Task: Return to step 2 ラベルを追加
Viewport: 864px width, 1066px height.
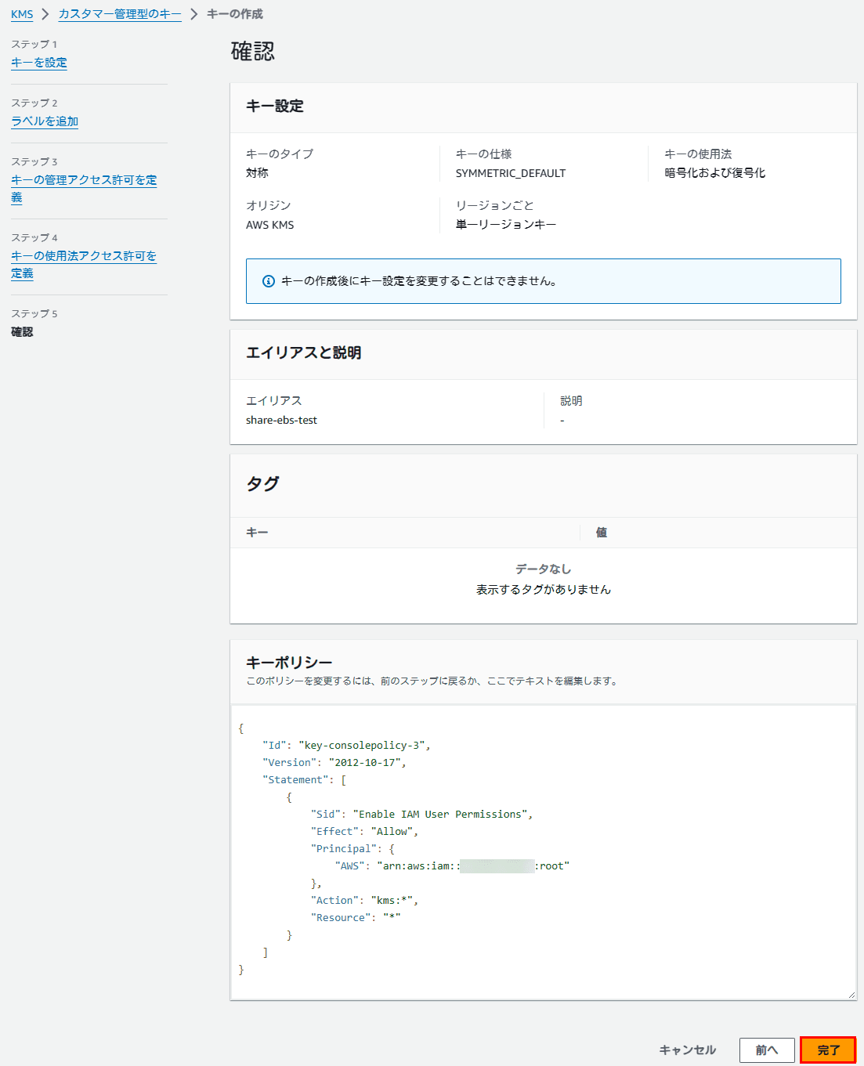Action: [45, 121]
